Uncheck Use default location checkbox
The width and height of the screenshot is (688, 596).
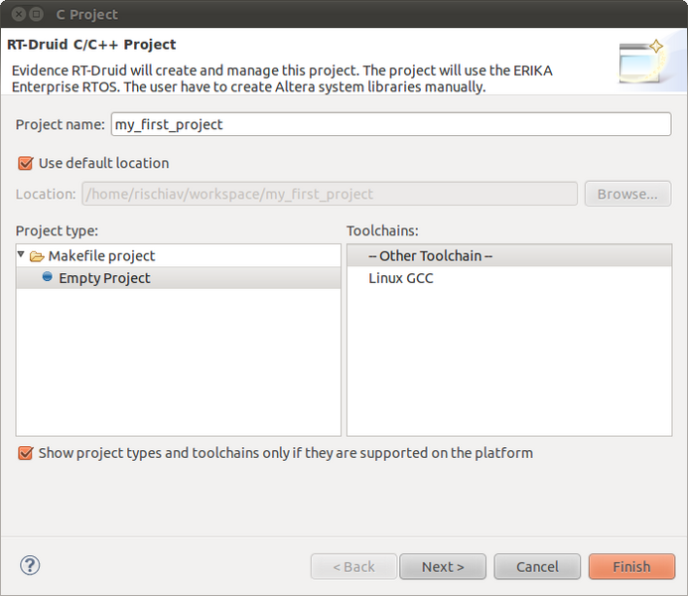26,163
